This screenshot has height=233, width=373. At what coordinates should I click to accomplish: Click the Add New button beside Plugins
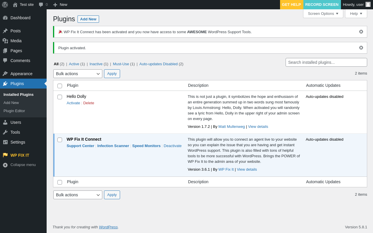pyautogui.click(x=88, y=19)
